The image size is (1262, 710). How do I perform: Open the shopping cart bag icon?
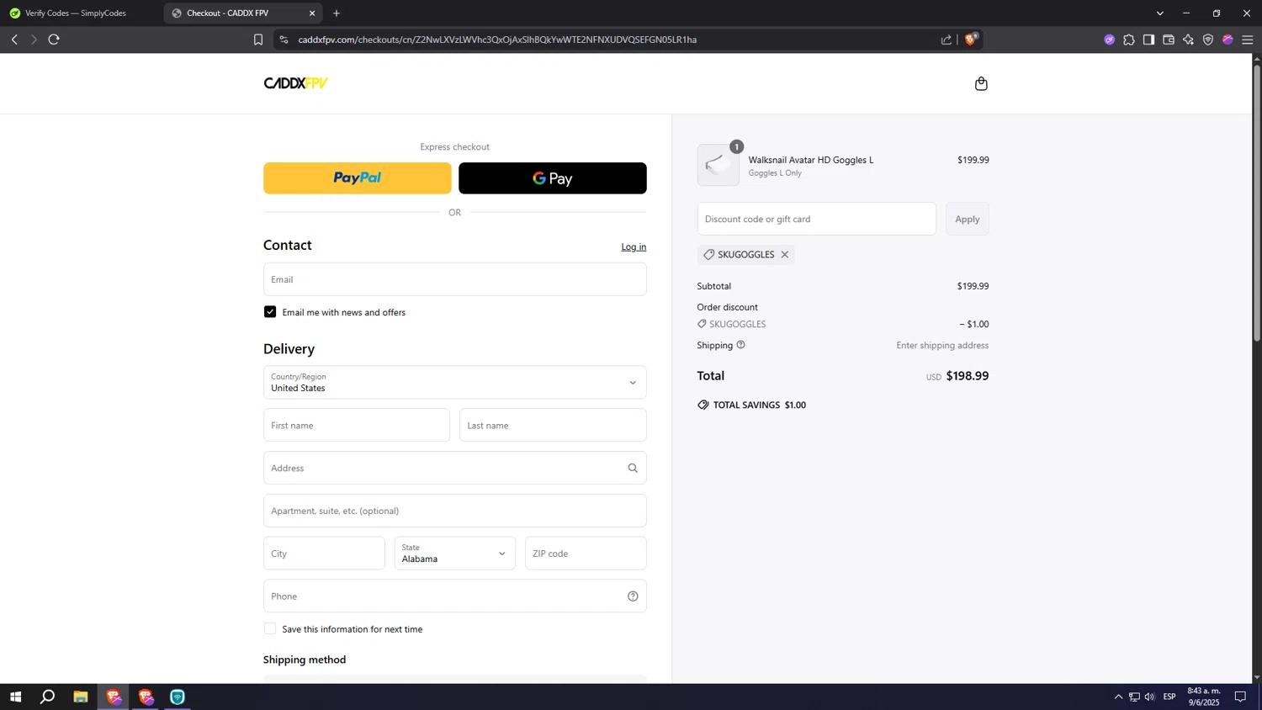981,83
